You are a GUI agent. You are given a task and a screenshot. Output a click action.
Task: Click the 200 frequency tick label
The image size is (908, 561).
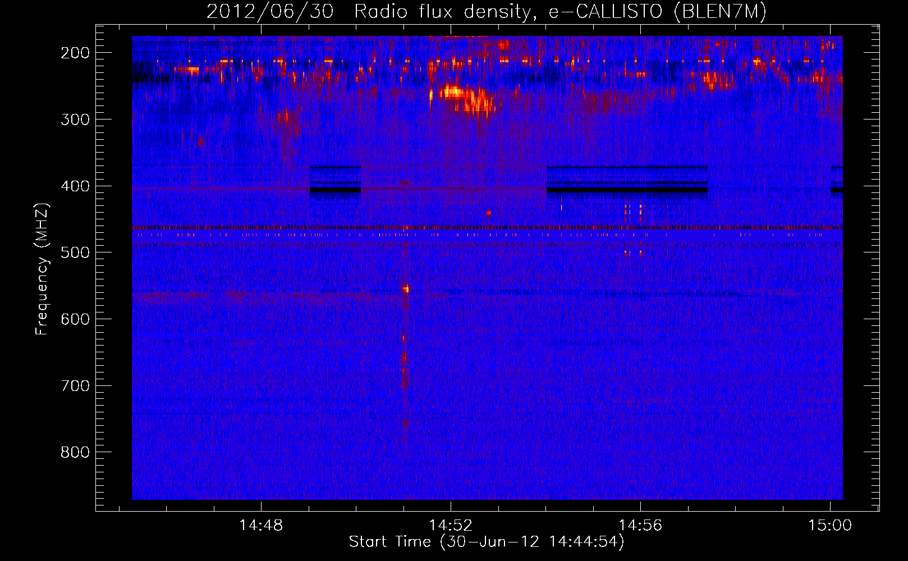coord(75,53)
